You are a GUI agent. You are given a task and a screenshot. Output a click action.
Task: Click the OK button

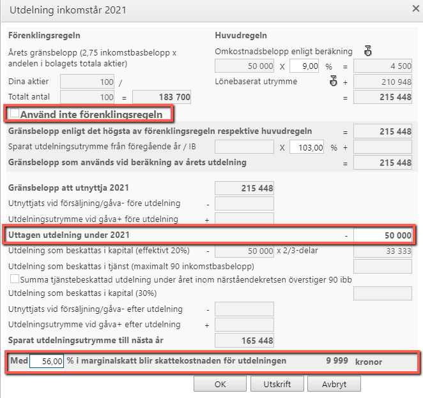click(220, 384)
